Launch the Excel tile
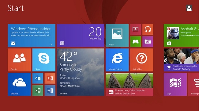The height and width of the screenshot is (111, 199). [38, 90]
